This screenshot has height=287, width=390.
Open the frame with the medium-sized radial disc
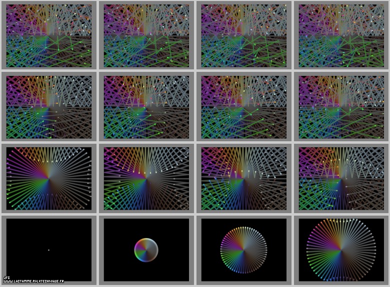(x=244, y=249)
